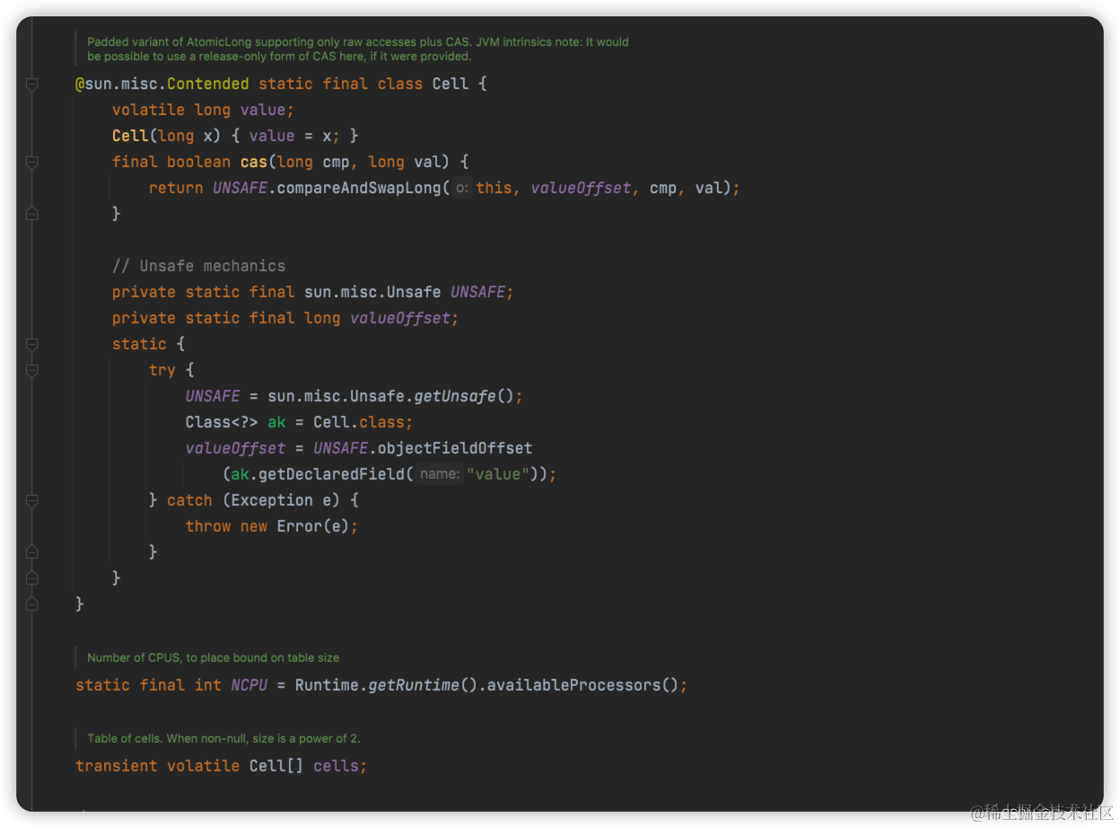Image resolution: width=1120 pixels, height=828 pixels.
Task: Click 'transient volatile' keywords on Cell[] line
Action: tap(157, 766)
